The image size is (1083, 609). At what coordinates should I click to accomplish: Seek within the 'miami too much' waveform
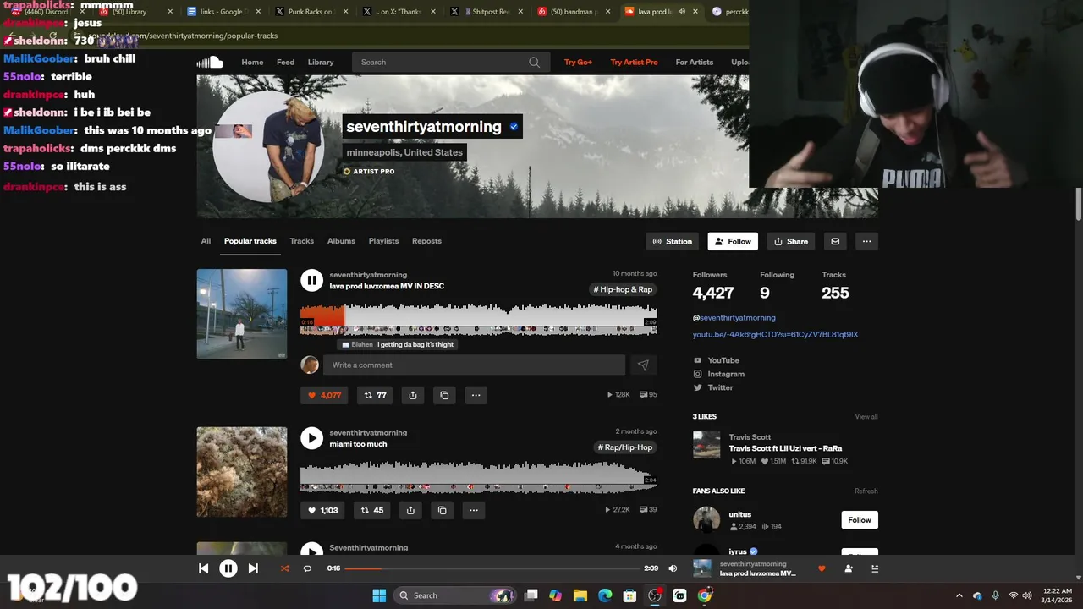[x=479, y=476]
